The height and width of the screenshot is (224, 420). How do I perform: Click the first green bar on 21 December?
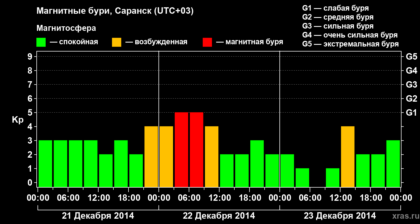(45, 164)
